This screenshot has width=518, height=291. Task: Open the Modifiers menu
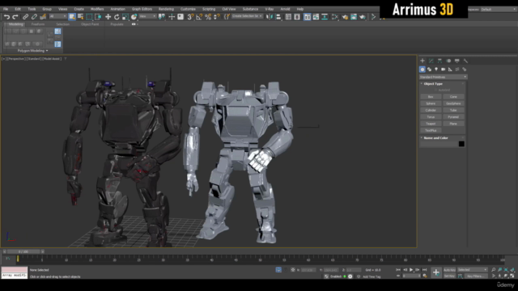click(97, 9)
